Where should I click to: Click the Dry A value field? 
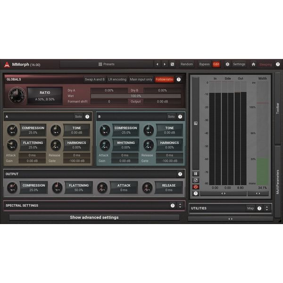click(109, 90)
